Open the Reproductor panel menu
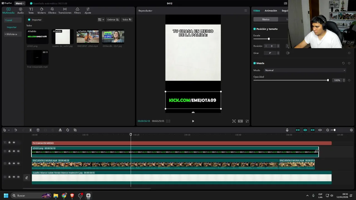The image size is (356, 200). (246, 11)
